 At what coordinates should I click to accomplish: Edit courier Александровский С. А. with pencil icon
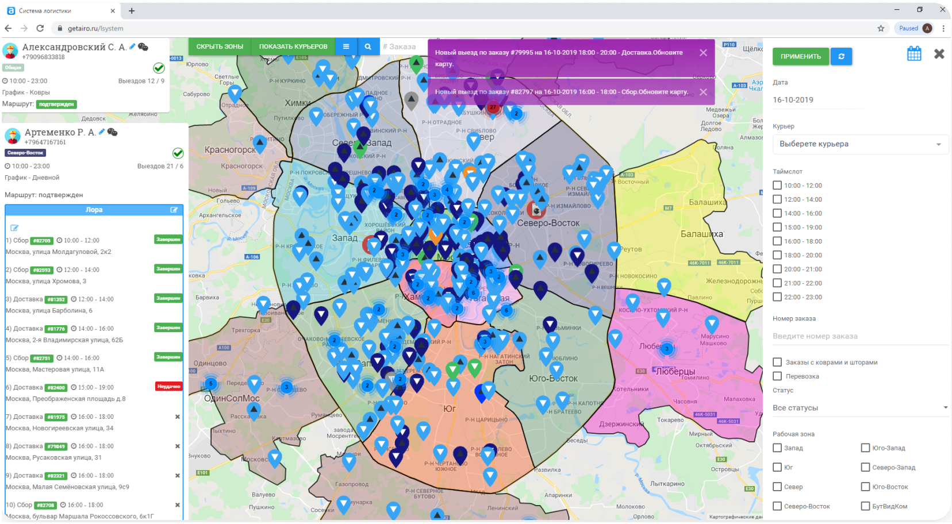tap(132, 47)
